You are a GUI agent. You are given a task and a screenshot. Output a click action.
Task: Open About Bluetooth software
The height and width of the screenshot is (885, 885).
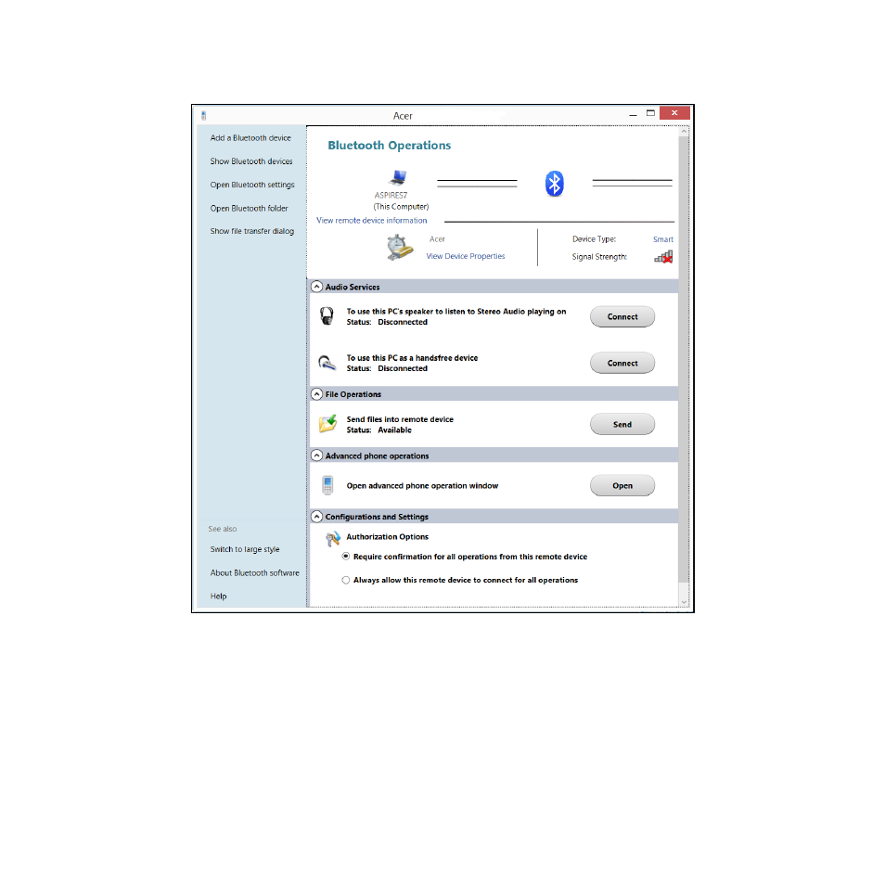[x=254, y=573]
